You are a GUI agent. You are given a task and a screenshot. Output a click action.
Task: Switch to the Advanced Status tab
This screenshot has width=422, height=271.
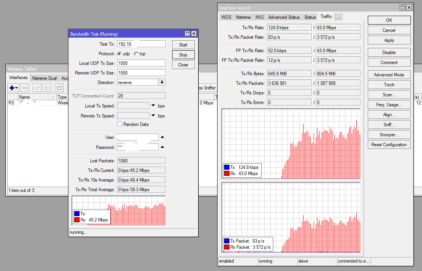pyautogui.click(x=284, y=17)
